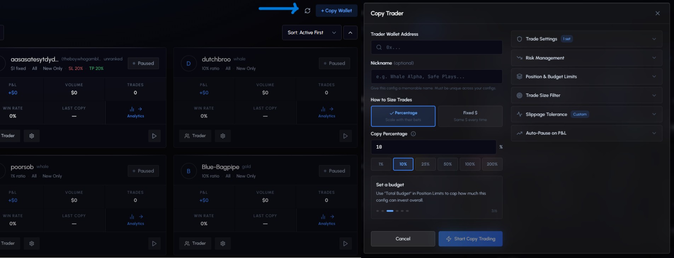Open settings gear on Blue-Bagpipe card
This screenshot has height=258, width=674.
point(223,243)
